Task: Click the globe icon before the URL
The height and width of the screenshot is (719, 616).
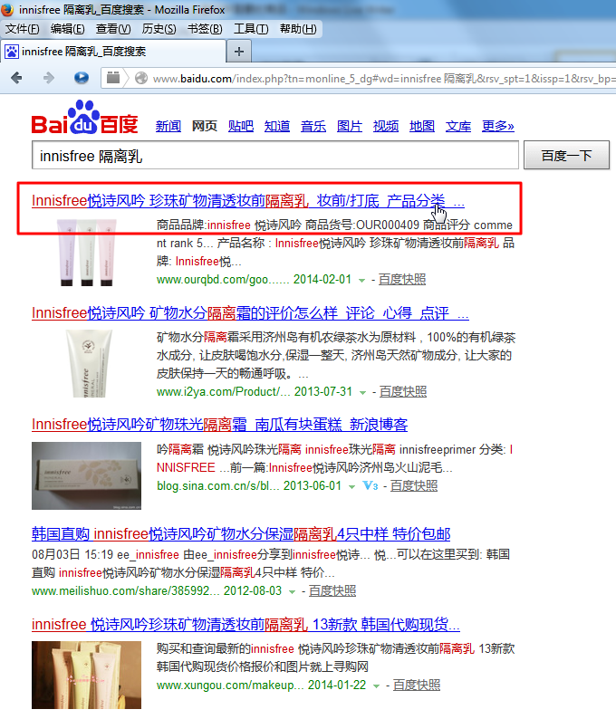Action: tap(141, 79)
